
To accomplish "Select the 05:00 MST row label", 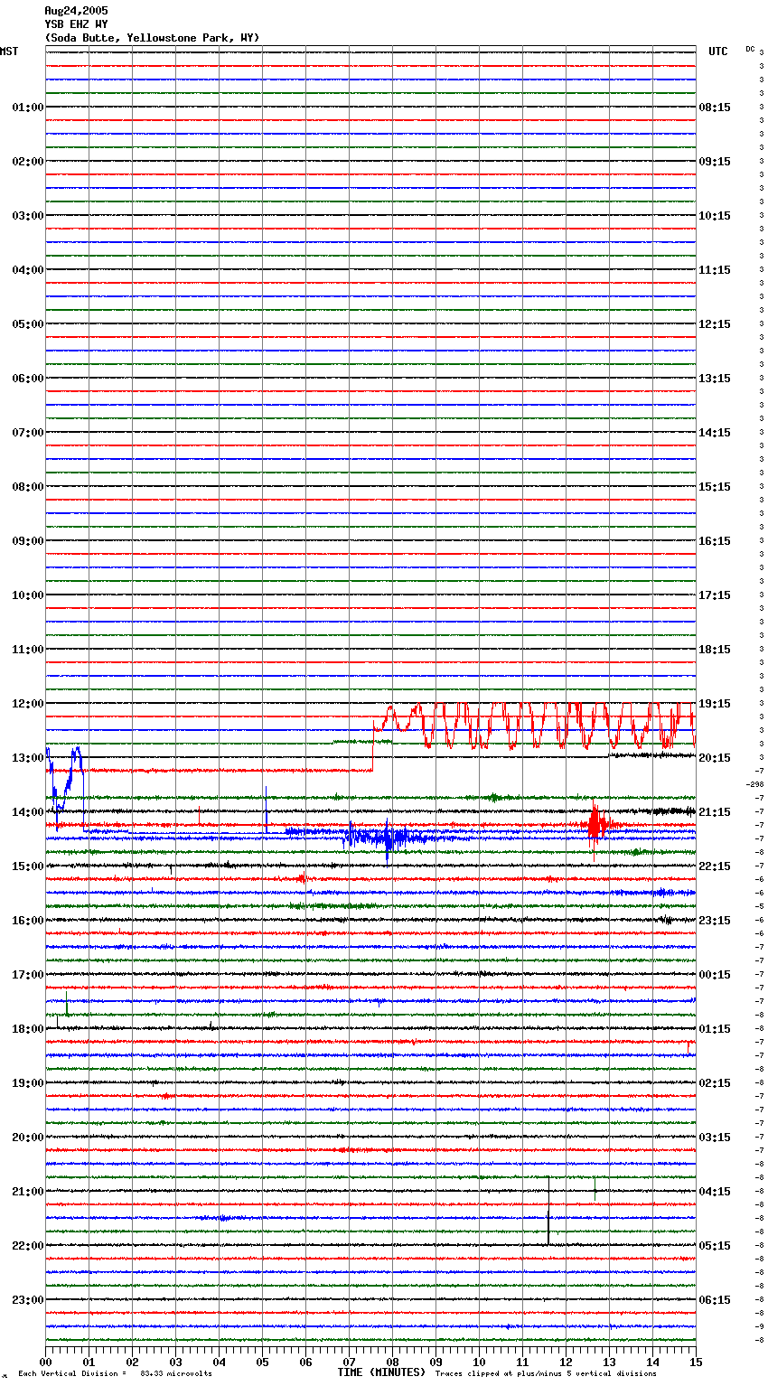I will (28, 324).
